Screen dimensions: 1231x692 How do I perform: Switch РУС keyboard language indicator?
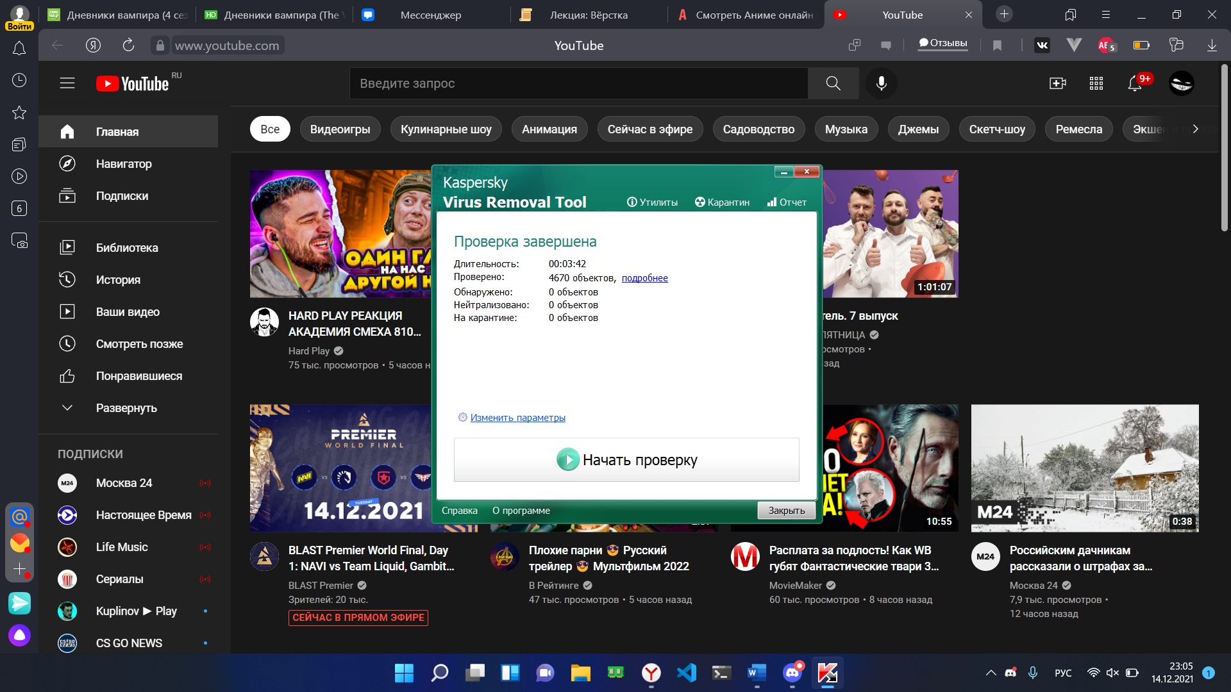[1063, 673]
